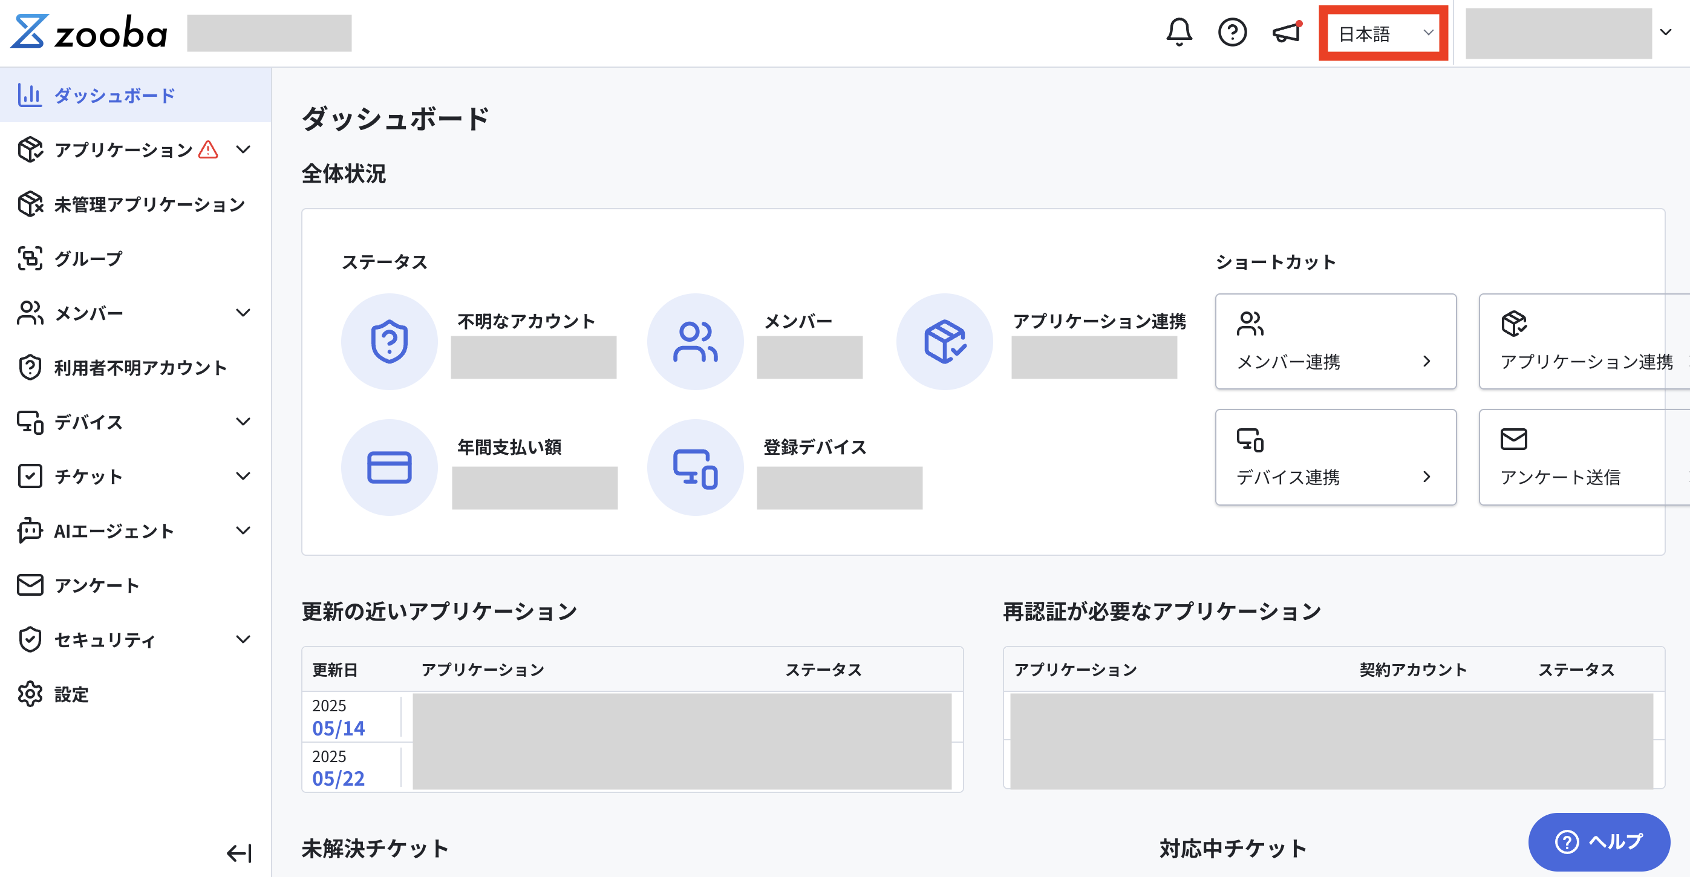This screenshot has width=1690, height=877.
Task: Click the 登録デバイス status label
Action: (x=815, y=447)
